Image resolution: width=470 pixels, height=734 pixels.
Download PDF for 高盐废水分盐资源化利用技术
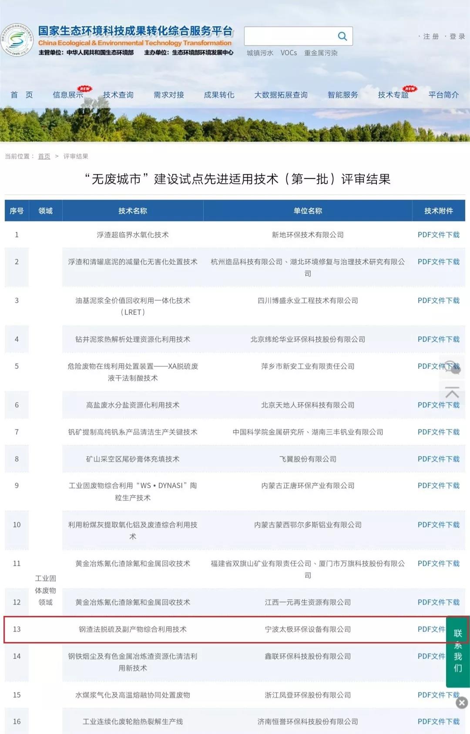439,405
